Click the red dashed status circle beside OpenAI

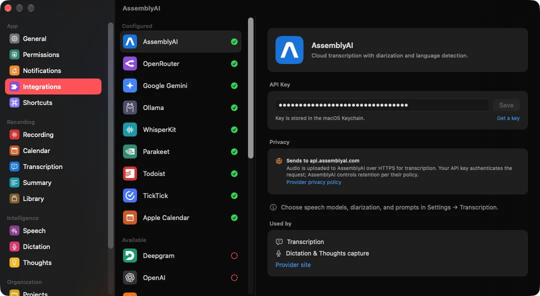click(x=234, y=277)
